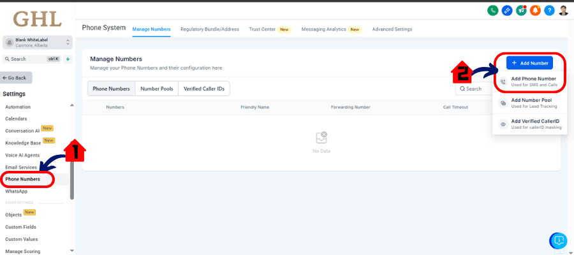This screenshot has height=255, width=574.
Task: Click the Forwarding Number column header
Action: [351, 107]
